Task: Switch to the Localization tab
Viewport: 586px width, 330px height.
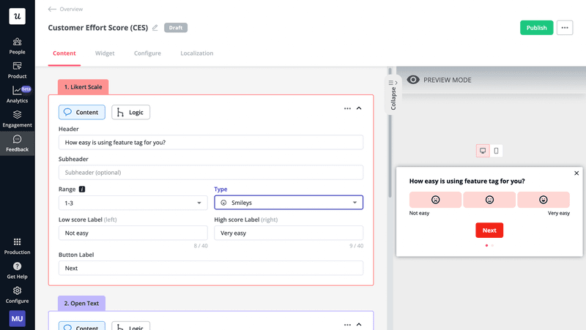Action: click(x=196, y=53)
